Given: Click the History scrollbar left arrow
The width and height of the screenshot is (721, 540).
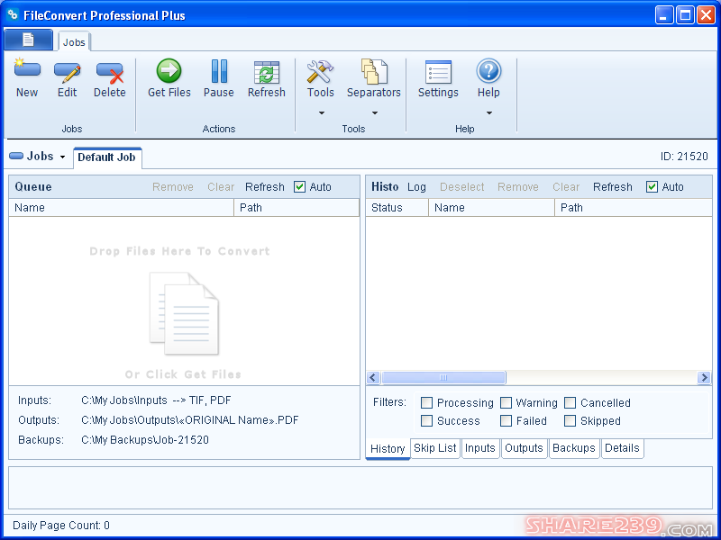Looking at the screenshot, I should click(373, 377).
